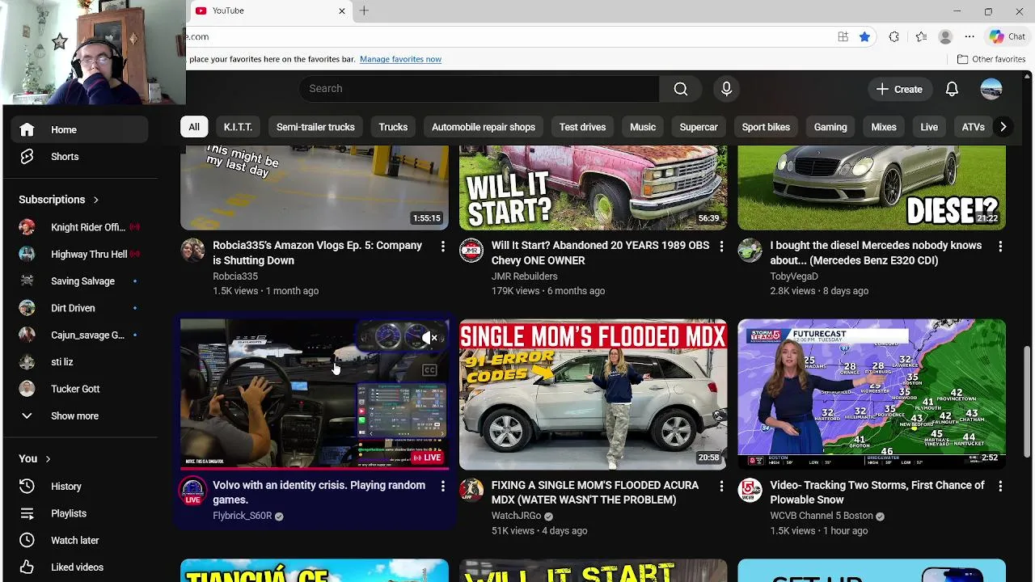Viewport: 1035px width, 582px height.
Task: Open Flybrick_S60R channel name link
Action: (x=242, y=516)
